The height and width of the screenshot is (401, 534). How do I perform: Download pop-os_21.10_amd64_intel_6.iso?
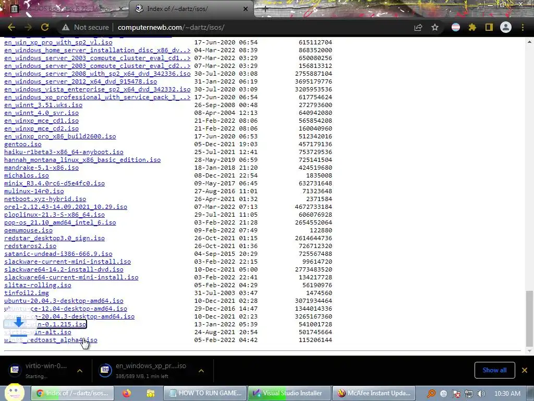point(60,222)
